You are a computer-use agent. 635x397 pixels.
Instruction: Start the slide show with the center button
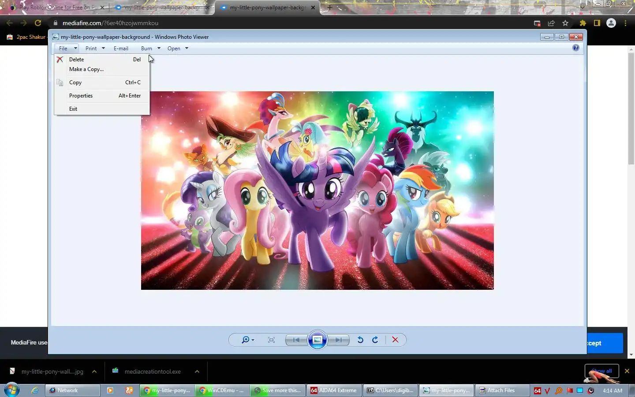[317, 340]
